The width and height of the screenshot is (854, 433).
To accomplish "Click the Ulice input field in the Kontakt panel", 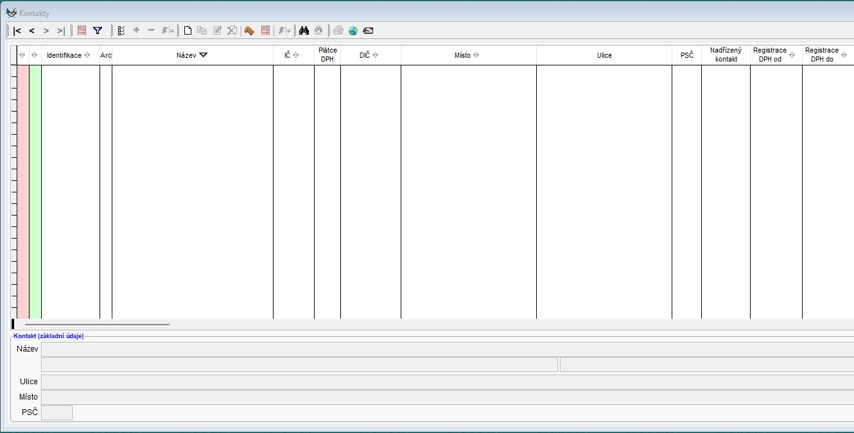I will [x=448, y=382].
